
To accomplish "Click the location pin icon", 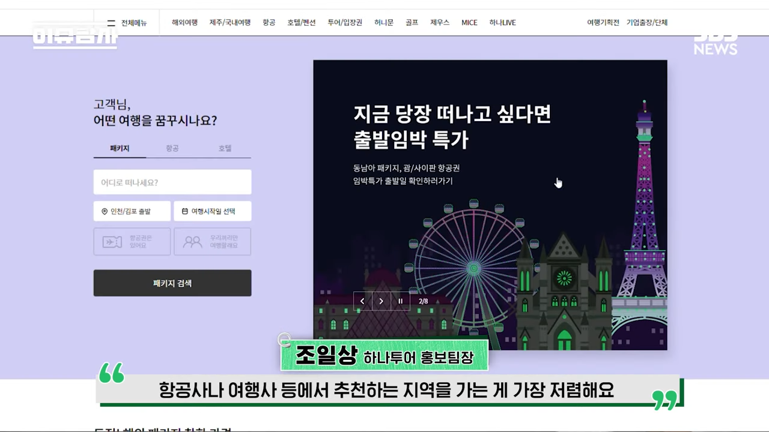I will pyautogui.click(x=105, y=211).
